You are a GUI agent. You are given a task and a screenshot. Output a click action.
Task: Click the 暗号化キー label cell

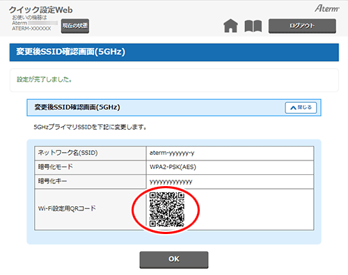pos(90,181)
